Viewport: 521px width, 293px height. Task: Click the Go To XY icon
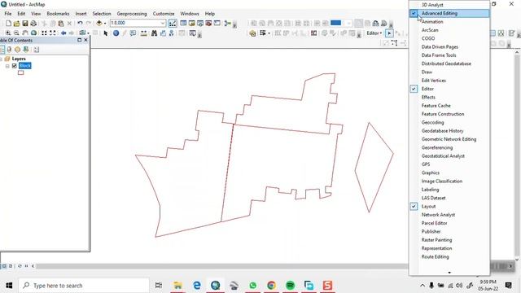pos(172,33)
